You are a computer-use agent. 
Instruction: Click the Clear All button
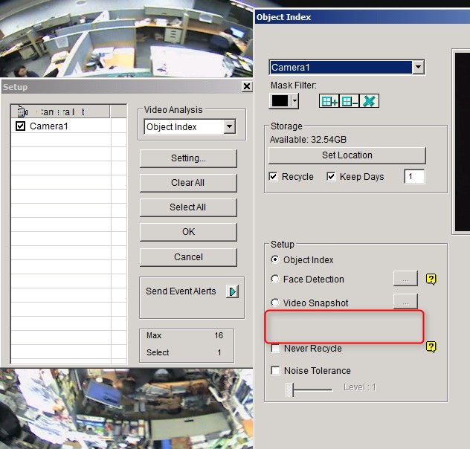[x=188, y=183]
